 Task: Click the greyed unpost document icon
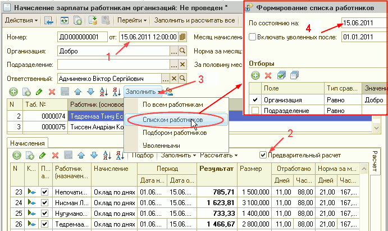click(106, 20)
